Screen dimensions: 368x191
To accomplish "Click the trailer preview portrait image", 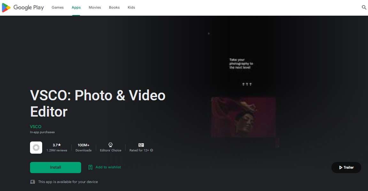I will point(243,117).
